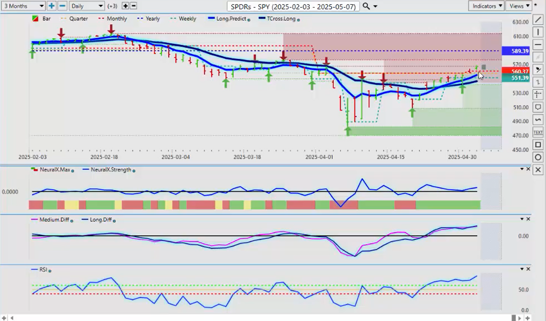Select the rectangle drawing tool
The image size is (546, 321).
pyautogui.click(x=538, y=145)
